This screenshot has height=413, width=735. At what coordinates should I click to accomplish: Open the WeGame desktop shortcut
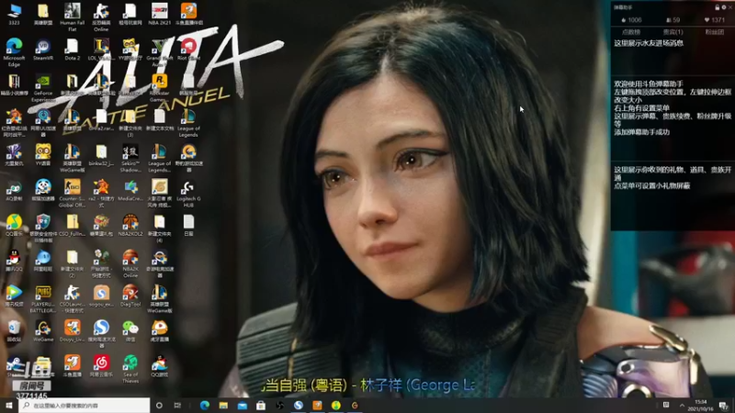(43, 330)
